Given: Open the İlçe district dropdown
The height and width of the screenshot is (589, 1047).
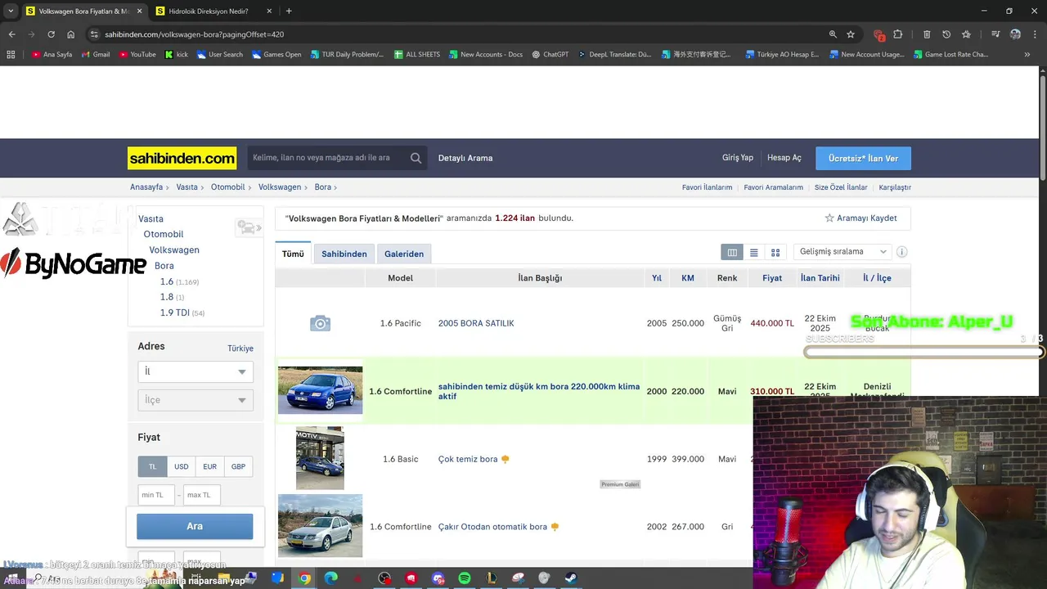Looking at the screenshot, I should 195,400.
